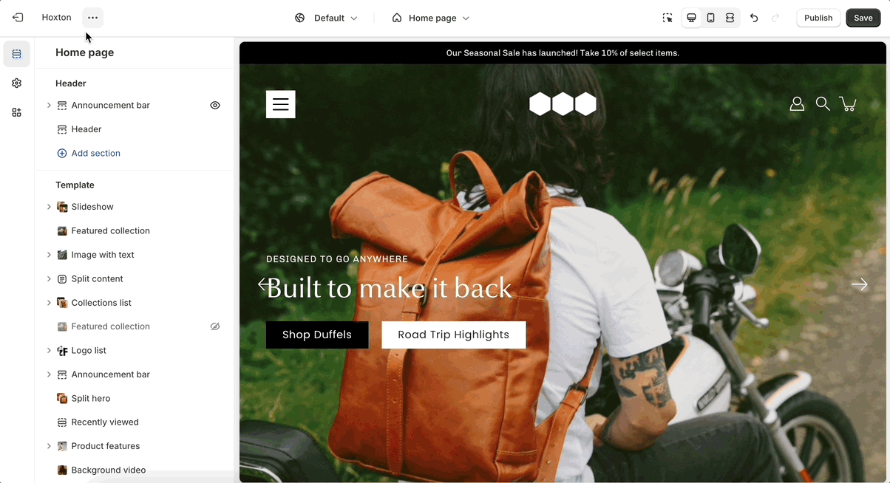Viewport: 890px width, 483px height.
Task: Switch to mobile preview icon
Action: click(x=710, y=18)
